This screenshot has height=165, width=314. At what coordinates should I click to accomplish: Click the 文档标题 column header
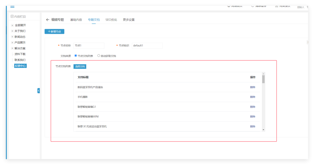point(83,77)
